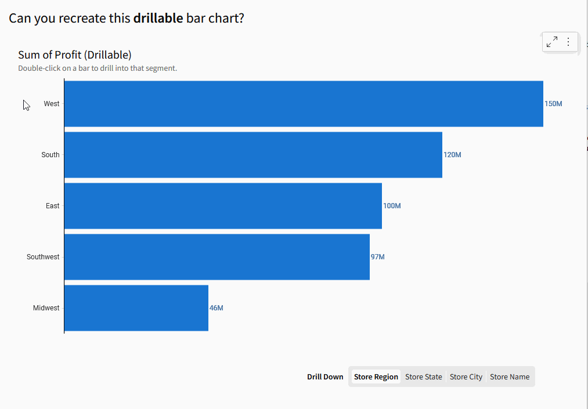Click the 120M value label
588x409 pixels.
click(x=452, y=155)
